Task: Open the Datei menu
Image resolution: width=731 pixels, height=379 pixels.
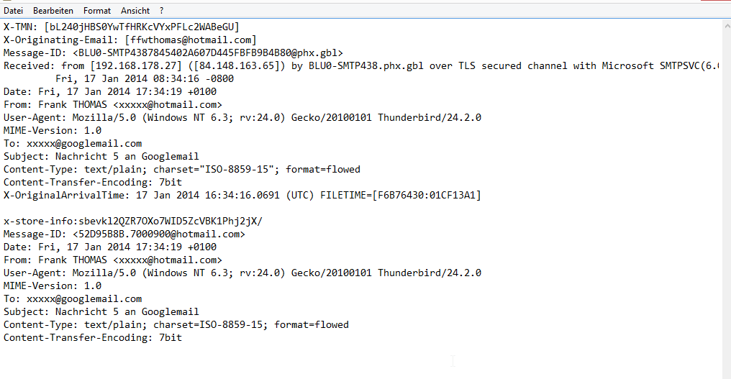Action: (x=13, y=11)
